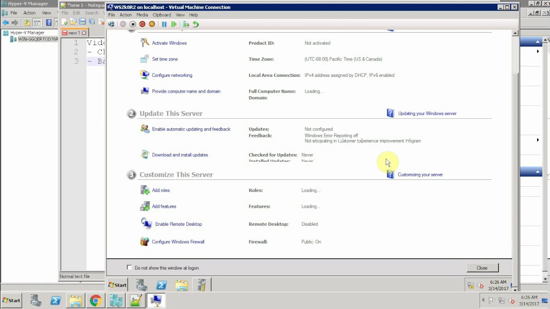Click the Download and install updates icon
Screen dimensions: 550x309
[145, 154]
